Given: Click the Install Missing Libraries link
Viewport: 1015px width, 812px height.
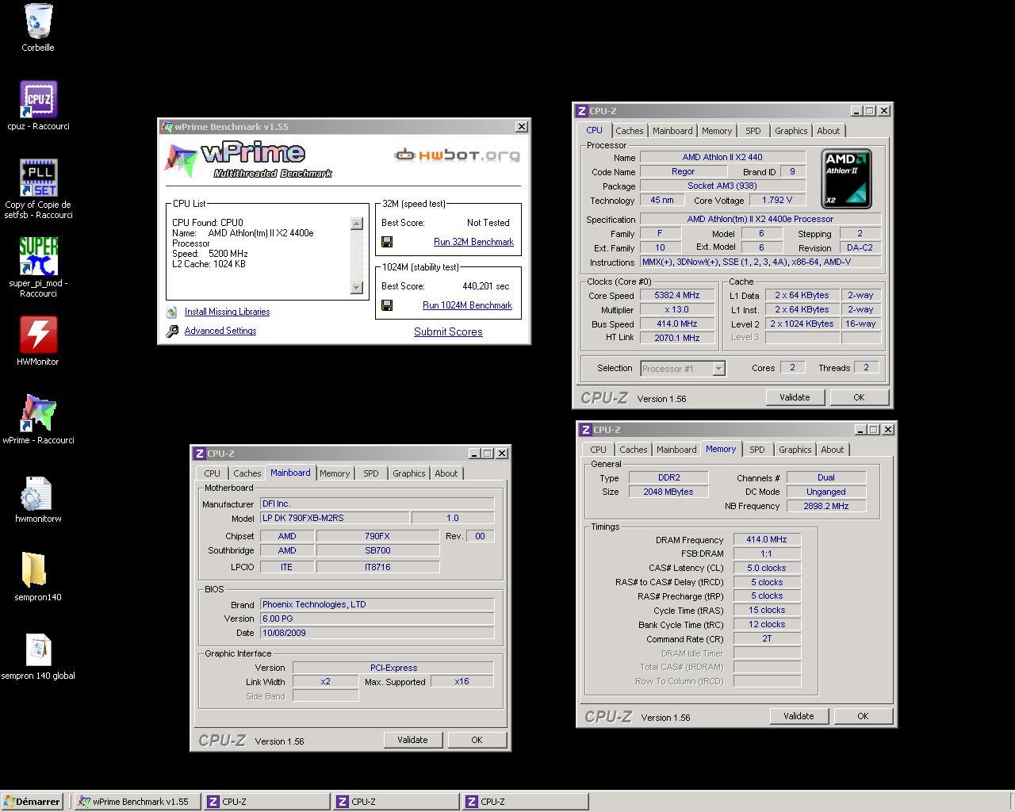Looking at the screenshot, I should (x=227, y=312).
